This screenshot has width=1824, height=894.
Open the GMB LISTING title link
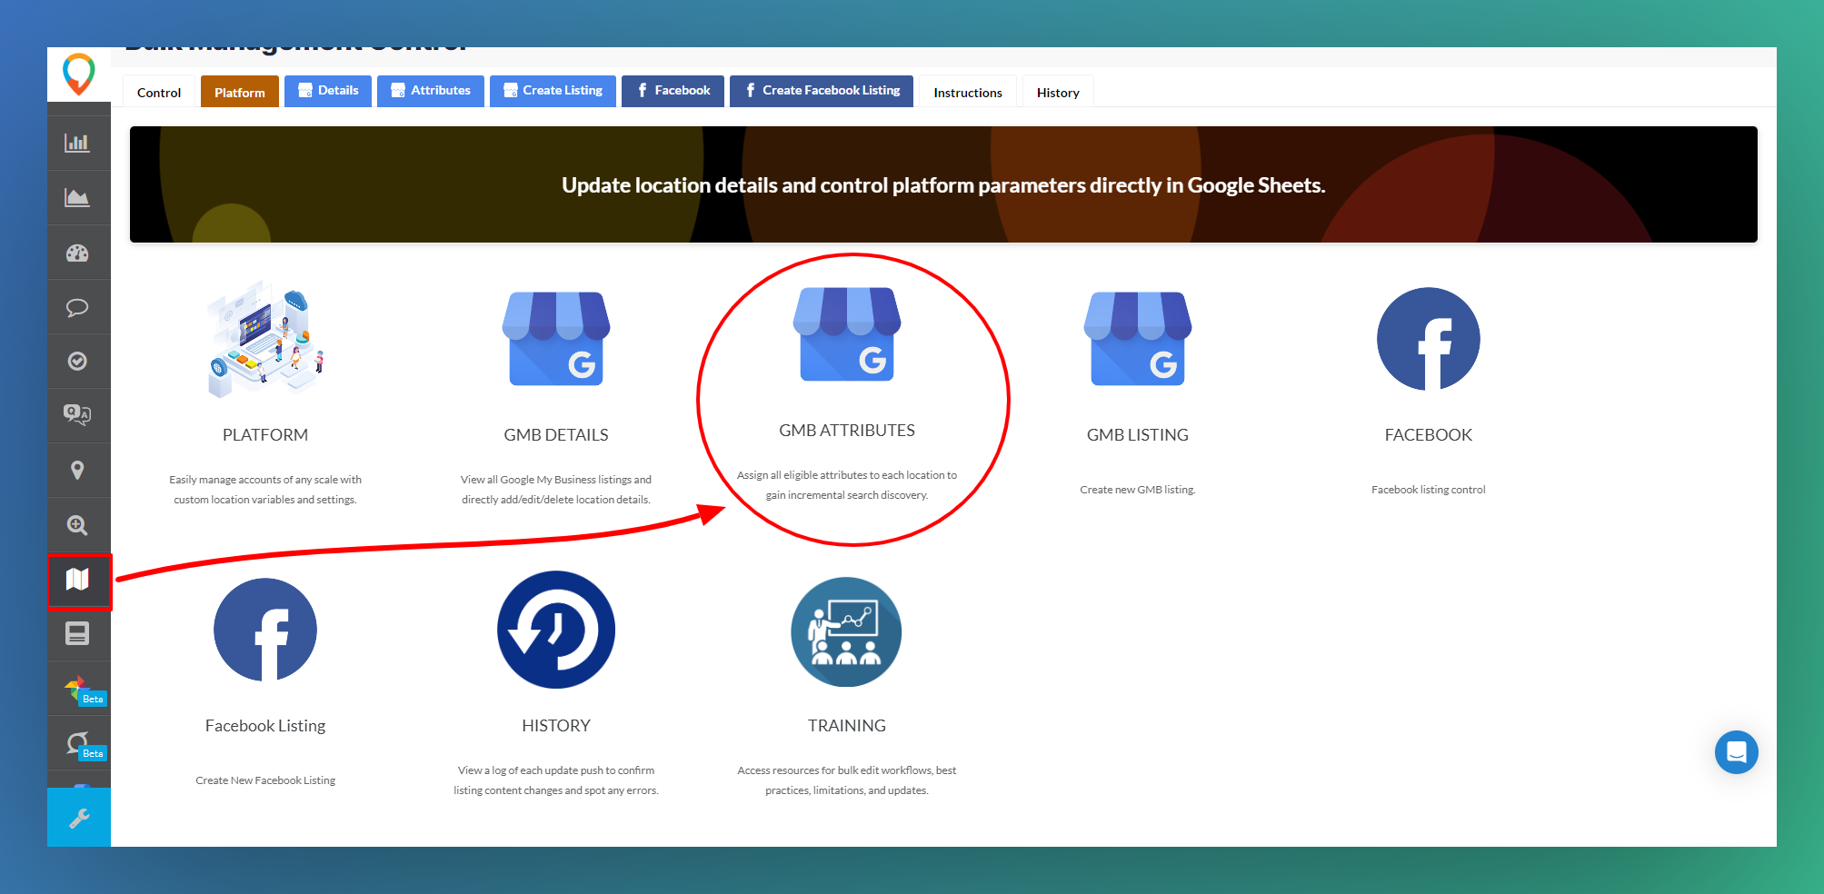point(1138,435)
